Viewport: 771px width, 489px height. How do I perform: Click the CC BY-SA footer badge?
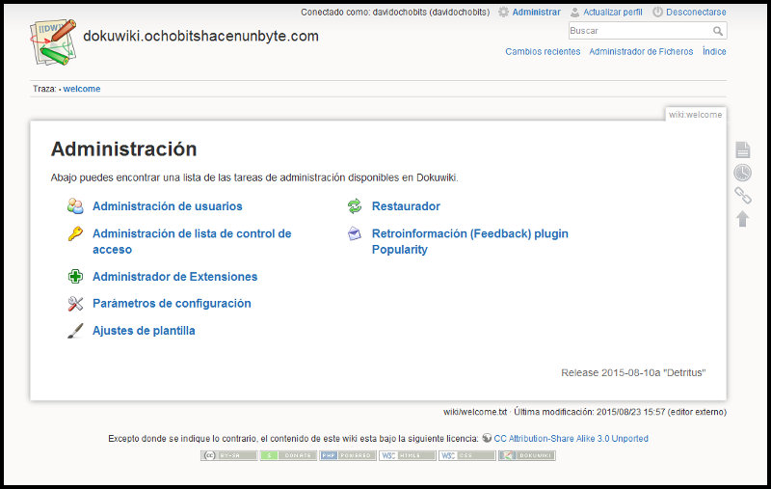[x=228, y=455]
